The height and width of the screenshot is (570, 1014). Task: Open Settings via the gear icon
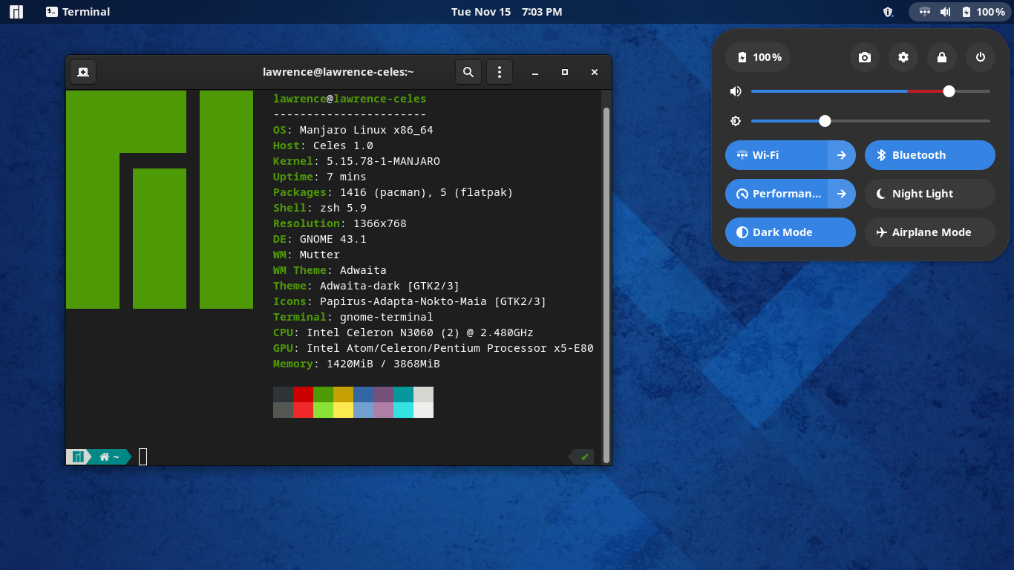coord(903,57)
